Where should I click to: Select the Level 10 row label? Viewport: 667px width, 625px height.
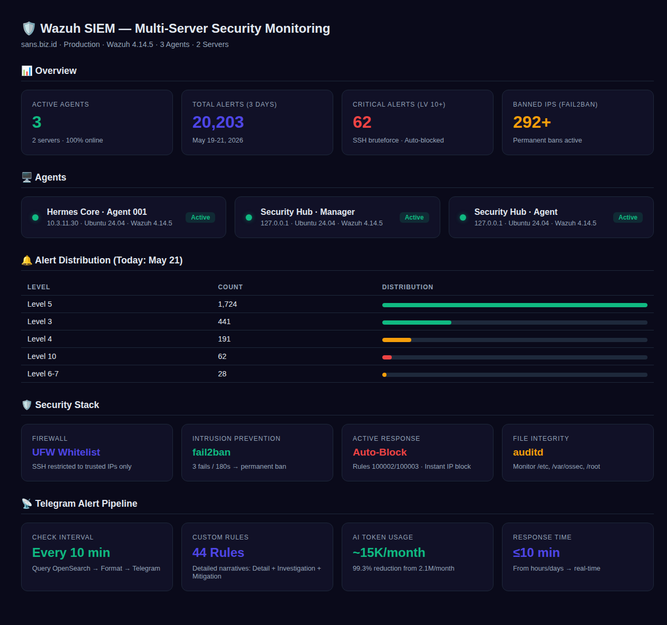42,356
